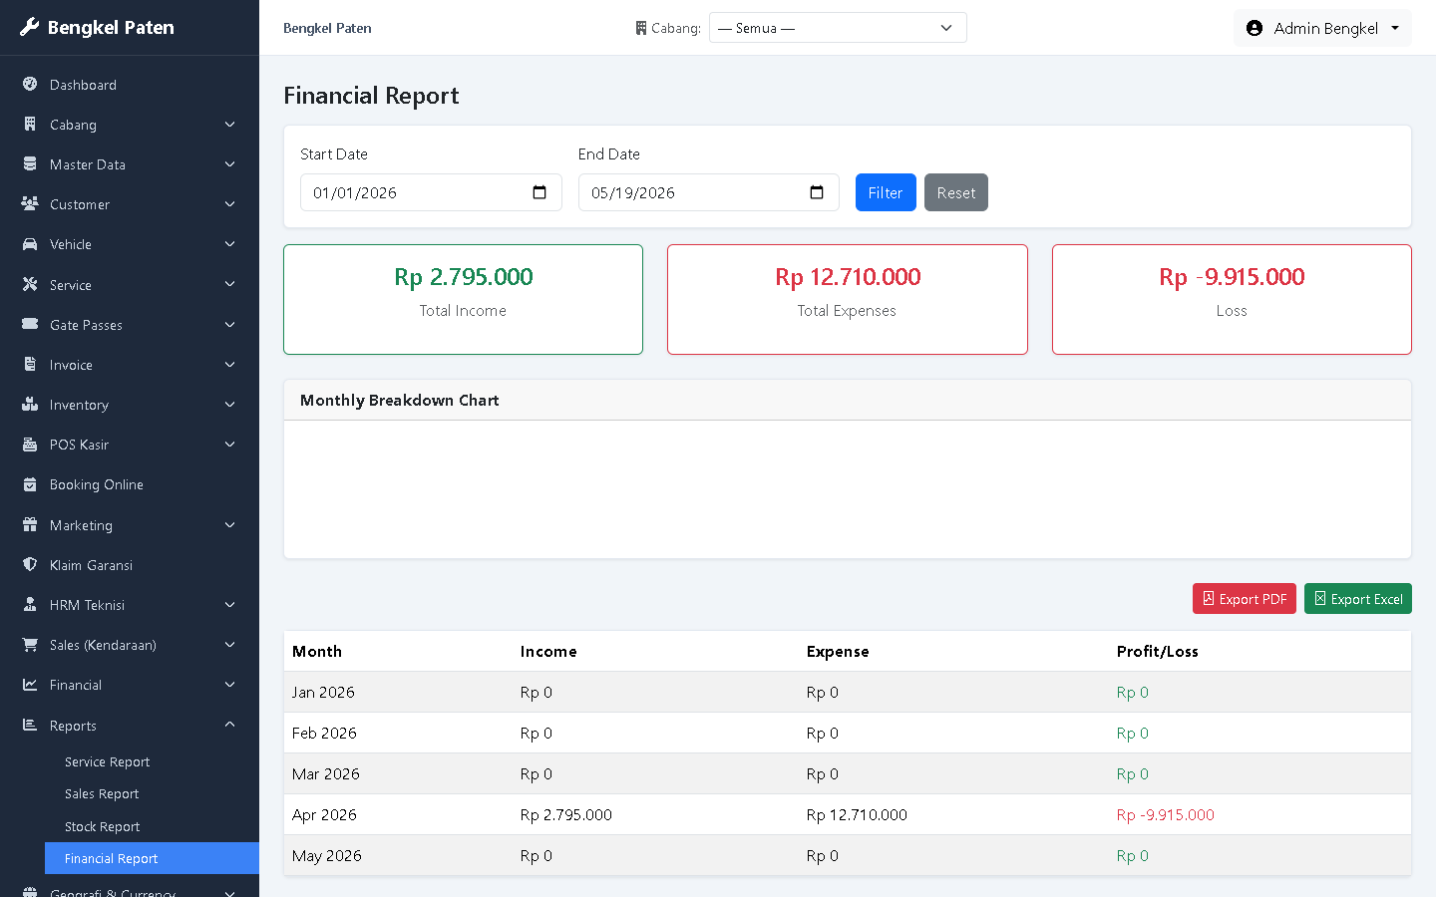Viewport: 1436px width, 897px height.
Task: Expand the Master Data submenu chevron
Action: (230, 164)
